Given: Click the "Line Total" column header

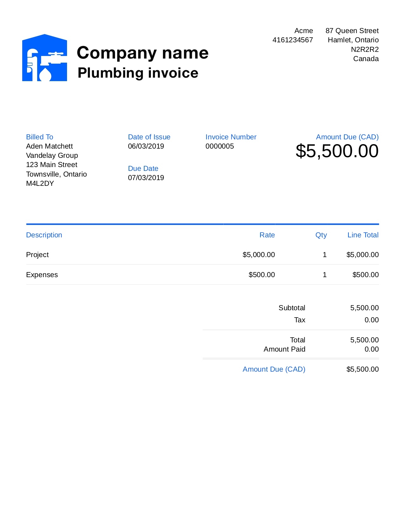Looking at the screenshot, I should [363, 235].
